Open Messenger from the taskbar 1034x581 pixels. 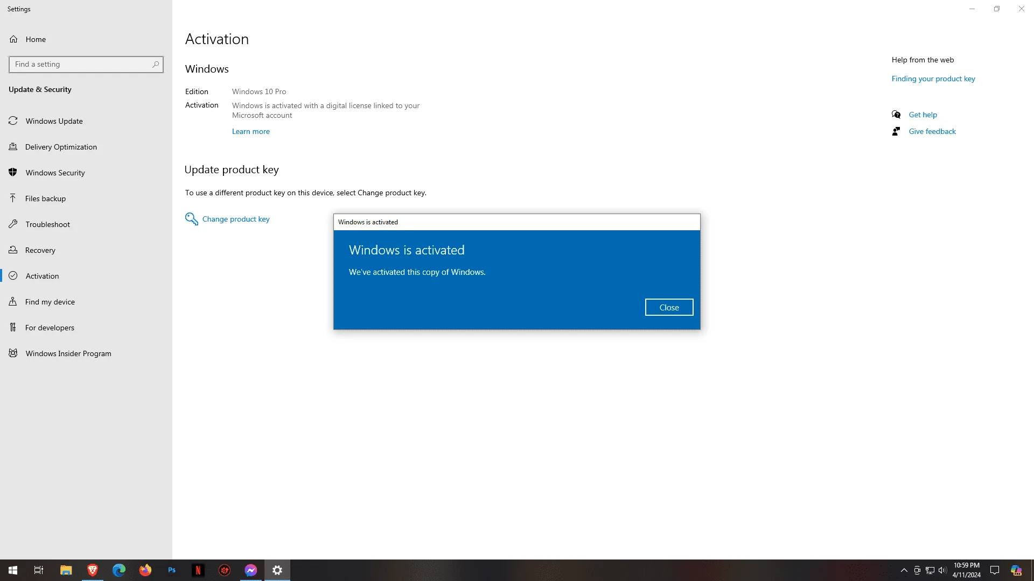[x=250, y=570]
